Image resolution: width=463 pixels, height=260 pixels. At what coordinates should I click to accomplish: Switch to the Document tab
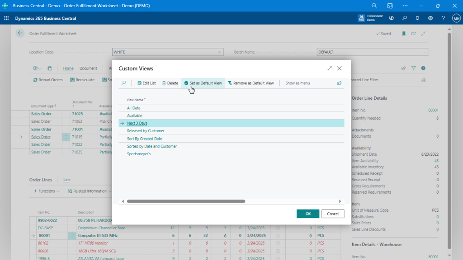click(x=88, y=68)
